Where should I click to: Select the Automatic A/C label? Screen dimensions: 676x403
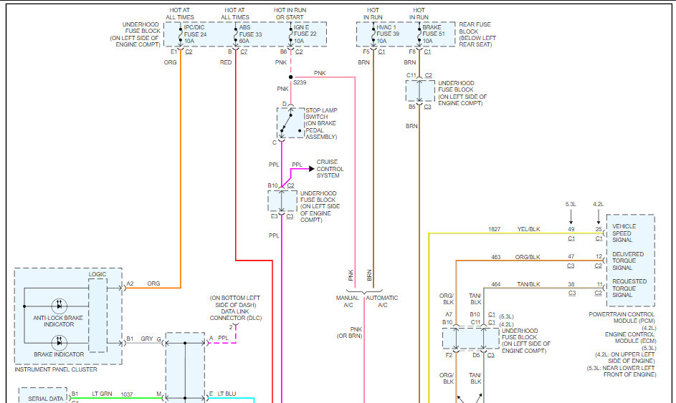[383, 301]
